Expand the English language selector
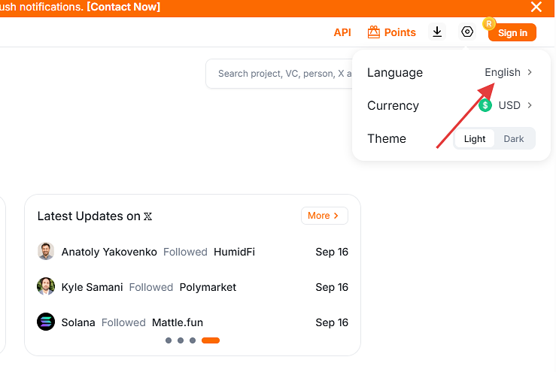This screenshot has width=556, height=372. coord(509,73)
